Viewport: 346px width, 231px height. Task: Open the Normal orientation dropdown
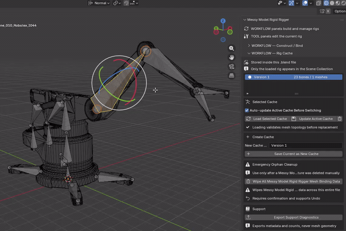(99, 3)
